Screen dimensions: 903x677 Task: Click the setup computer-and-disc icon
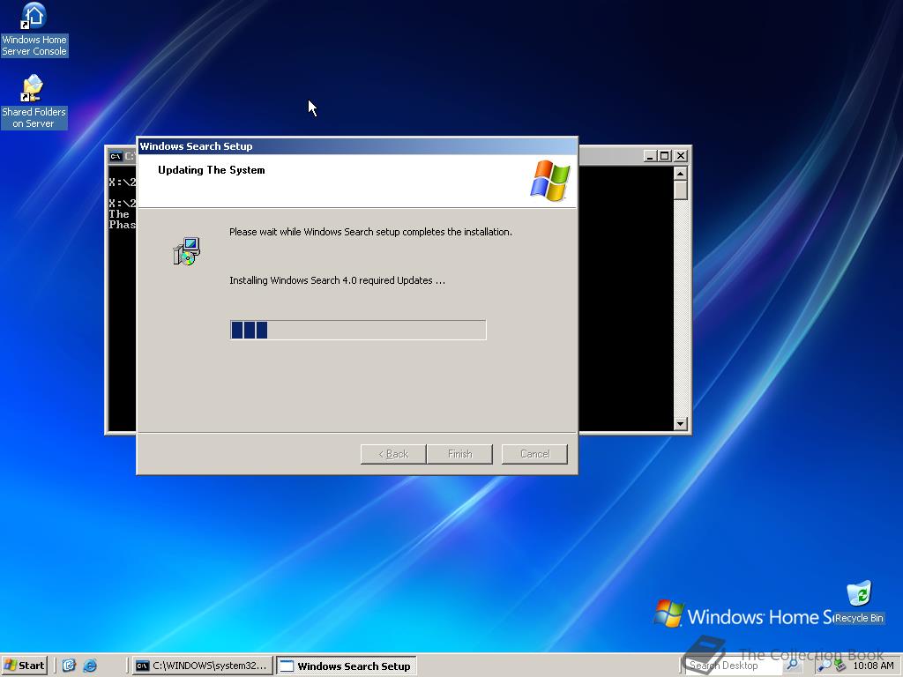[187, 251]
